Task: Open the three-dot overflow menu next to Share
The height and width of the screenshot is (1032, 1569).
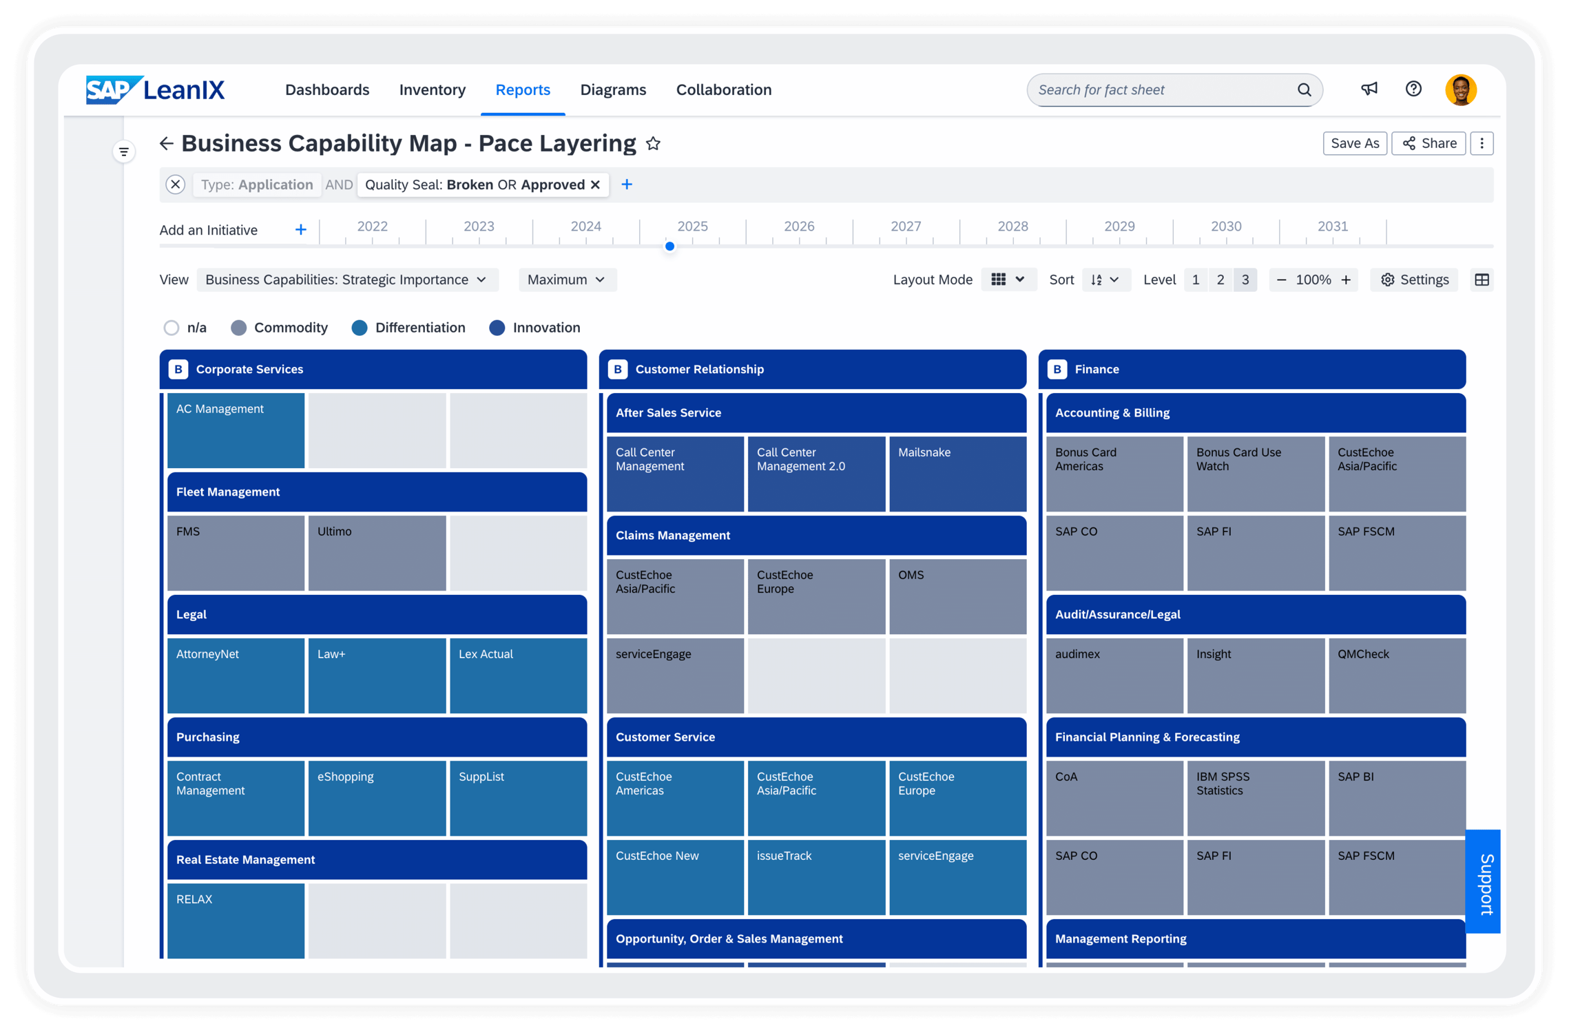Action: click(x=1482, y=143)
